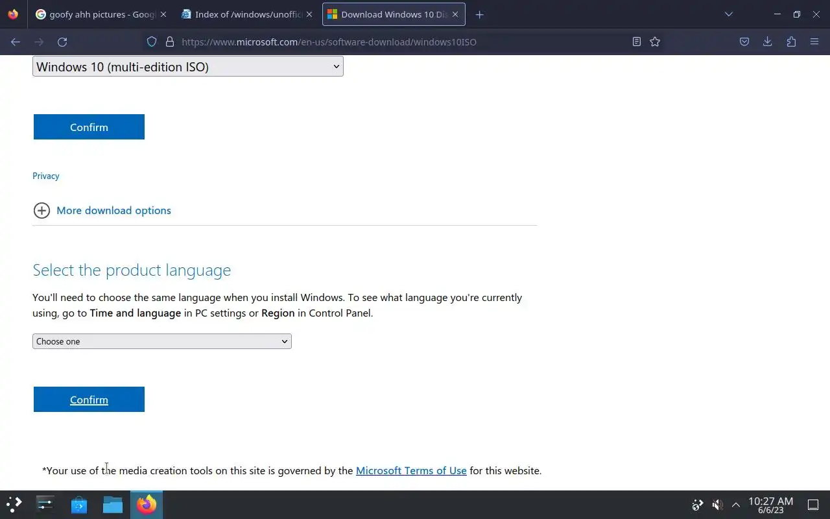830x519 pixels.
Task: Click the Firefox taskbar icon
Action: click(147, 504)
